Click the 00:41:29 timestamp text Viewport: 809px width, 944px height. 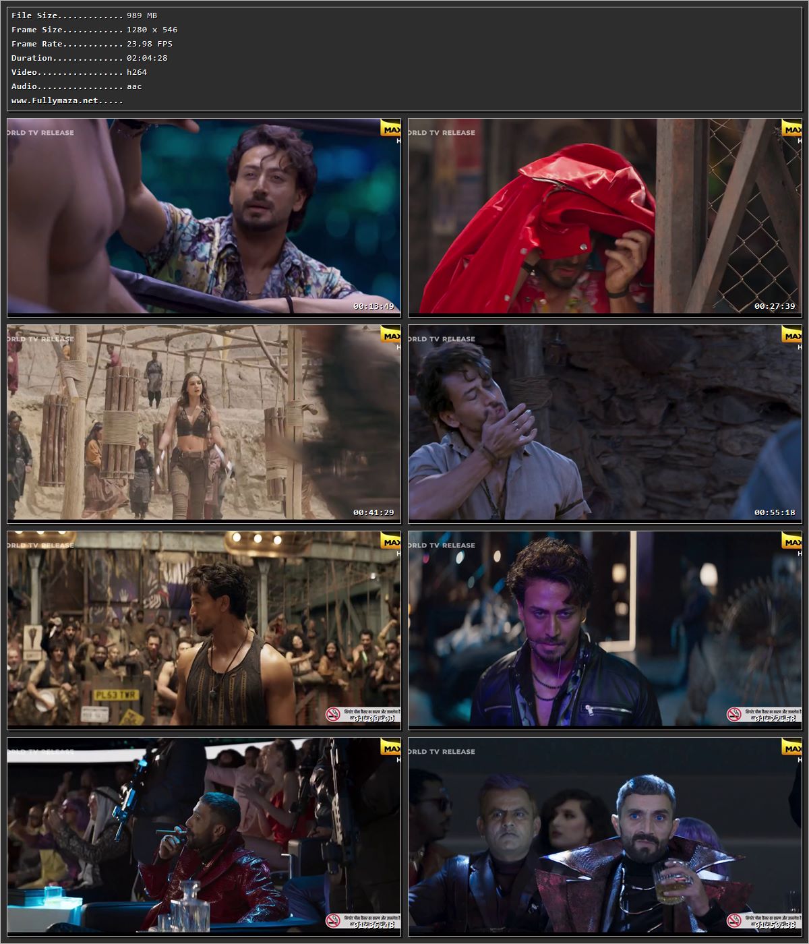coord(373,512)
